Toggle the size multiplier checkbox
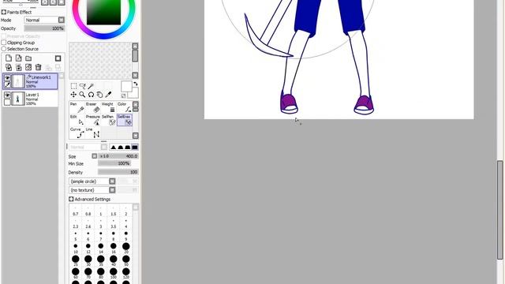 coord(95,156)
